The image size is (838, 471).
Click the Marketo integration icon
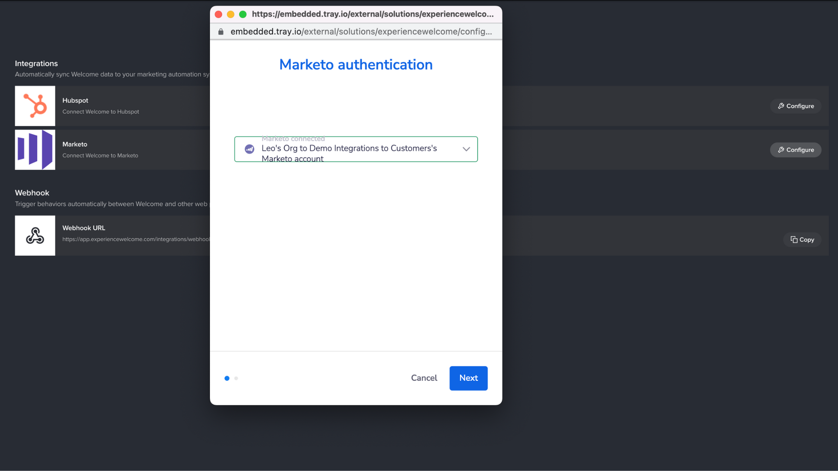pos(34,150)
